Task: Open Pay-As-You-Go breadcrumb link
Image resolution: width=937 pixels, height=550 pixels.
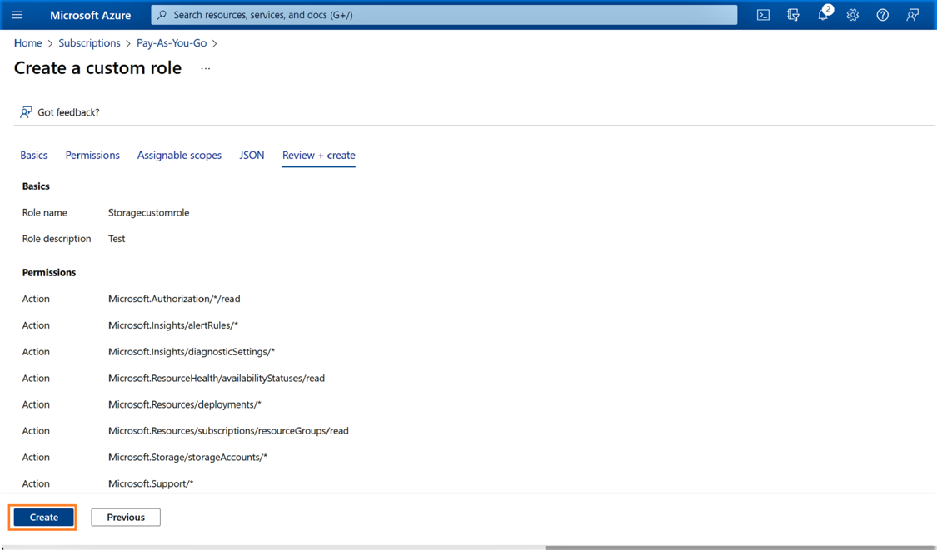Action: tap(172, 43)
